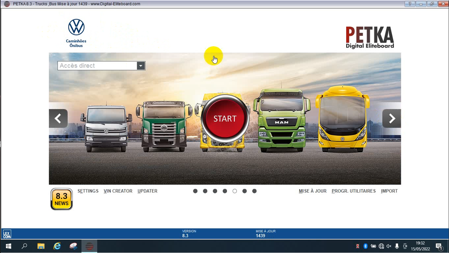Click MISE À JOUR 1439 status text
449x253 pixels.
tap(266, 234)
